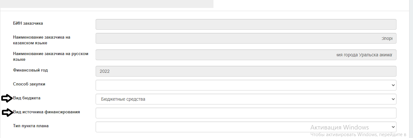The height and width of the screenshot is (138, 413).
Task: Click the Тип пункта плана label text
Action: 31,126
